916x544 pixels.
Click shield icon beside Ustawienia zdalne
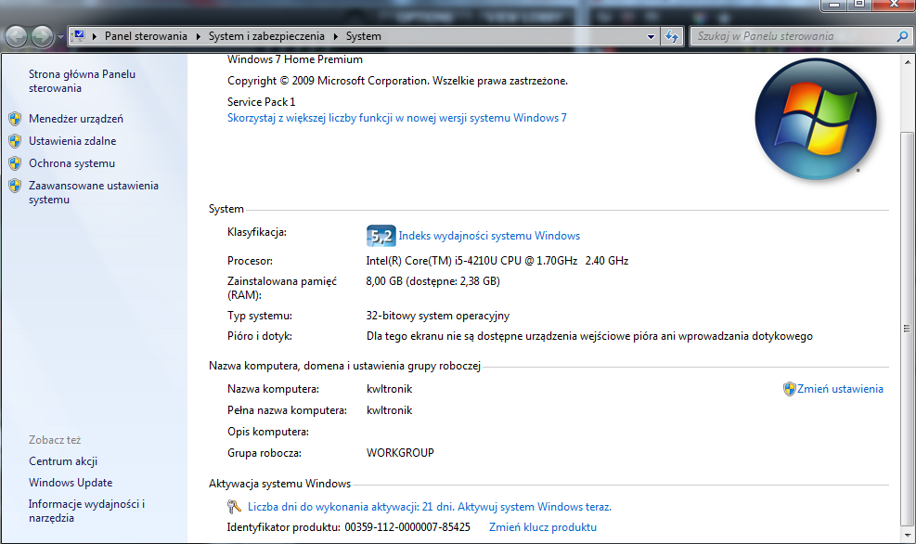pos(15,141)
